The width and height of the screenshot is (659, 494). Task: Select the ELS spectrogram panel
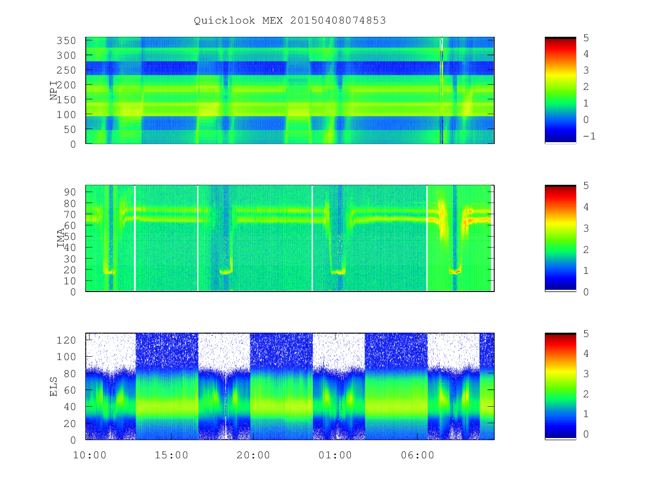point(290,386)
